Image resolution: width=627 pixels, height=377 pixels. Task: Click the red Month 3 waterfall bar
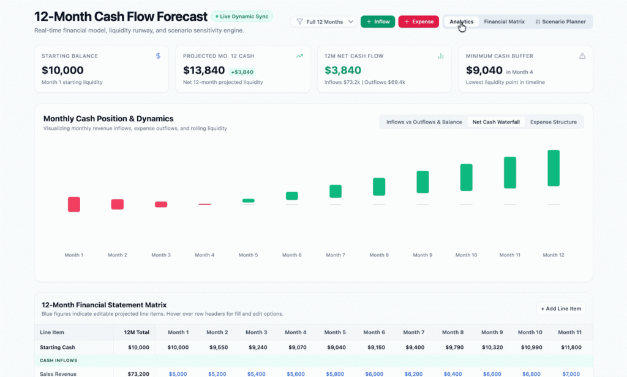click(x=161, y=204)
